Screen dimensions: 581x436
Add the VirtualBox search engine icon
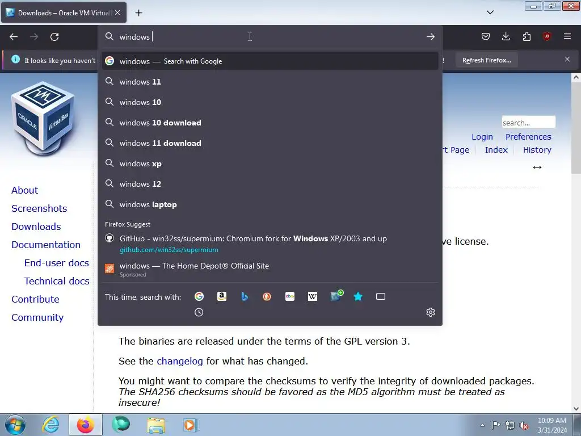coord(336,296)
